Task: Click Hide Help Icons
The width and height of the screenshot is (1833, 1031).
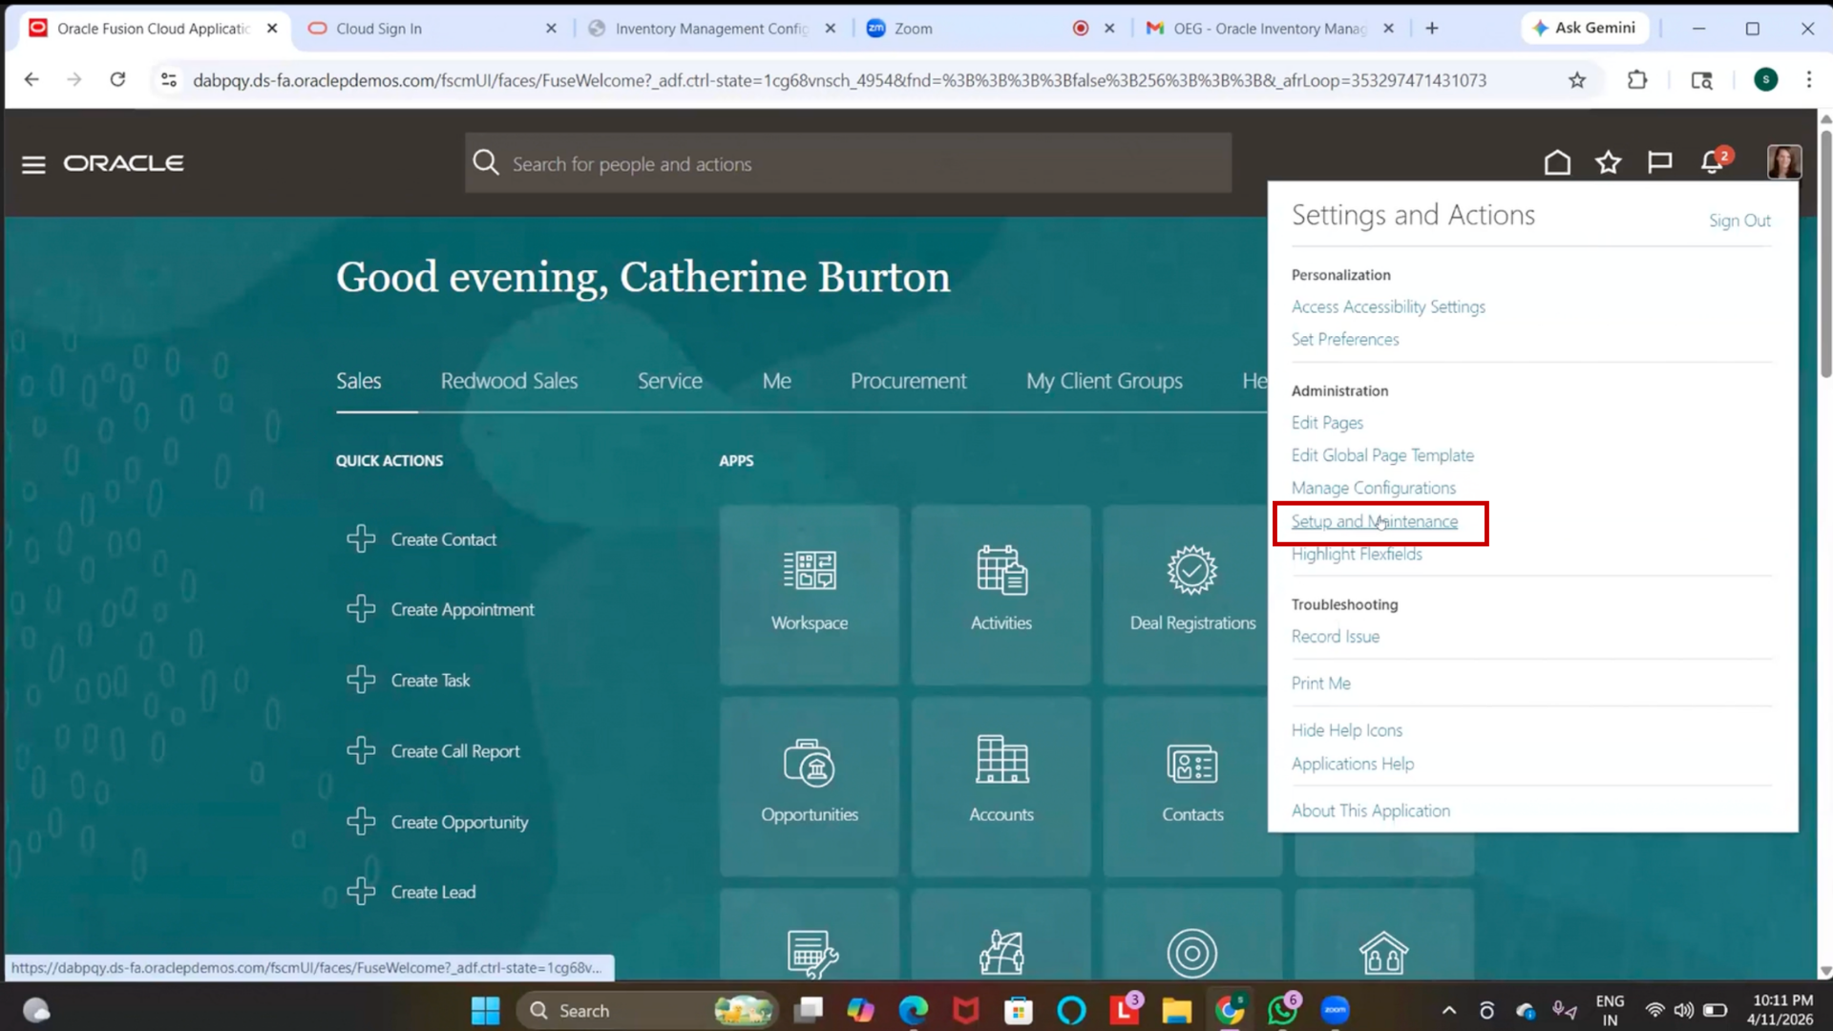Action: pyautogui.click(x=1346, y=729)
